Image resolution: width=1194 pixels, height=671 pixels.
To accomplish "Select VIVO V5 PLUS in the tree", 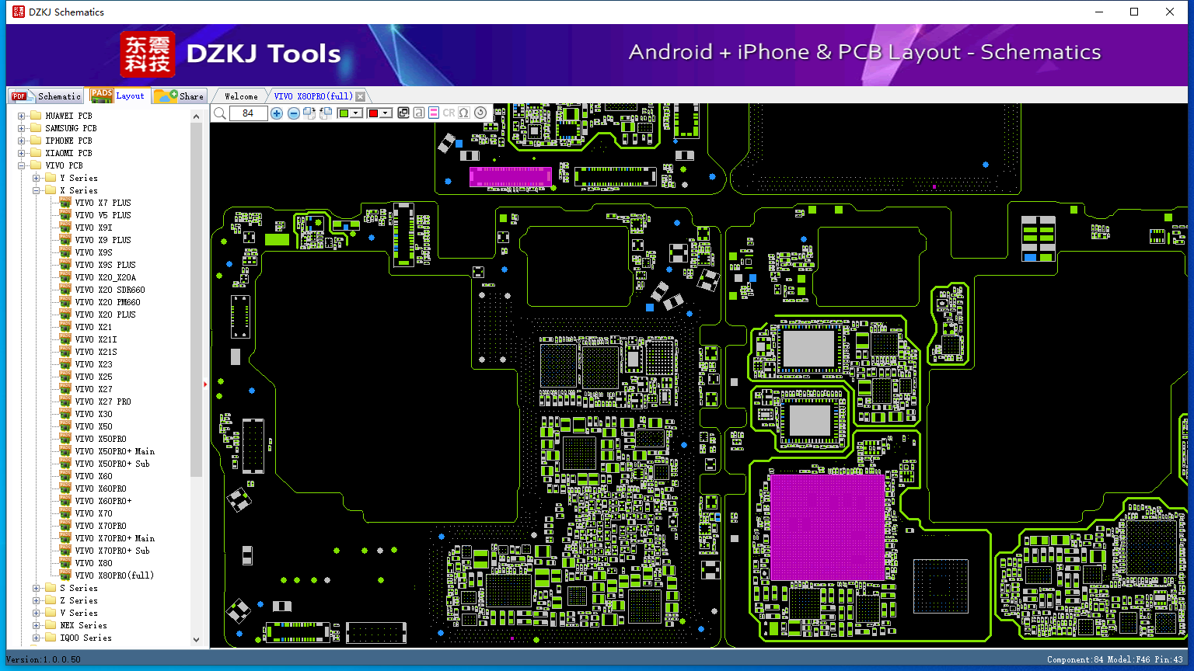I will coord(103,215).
